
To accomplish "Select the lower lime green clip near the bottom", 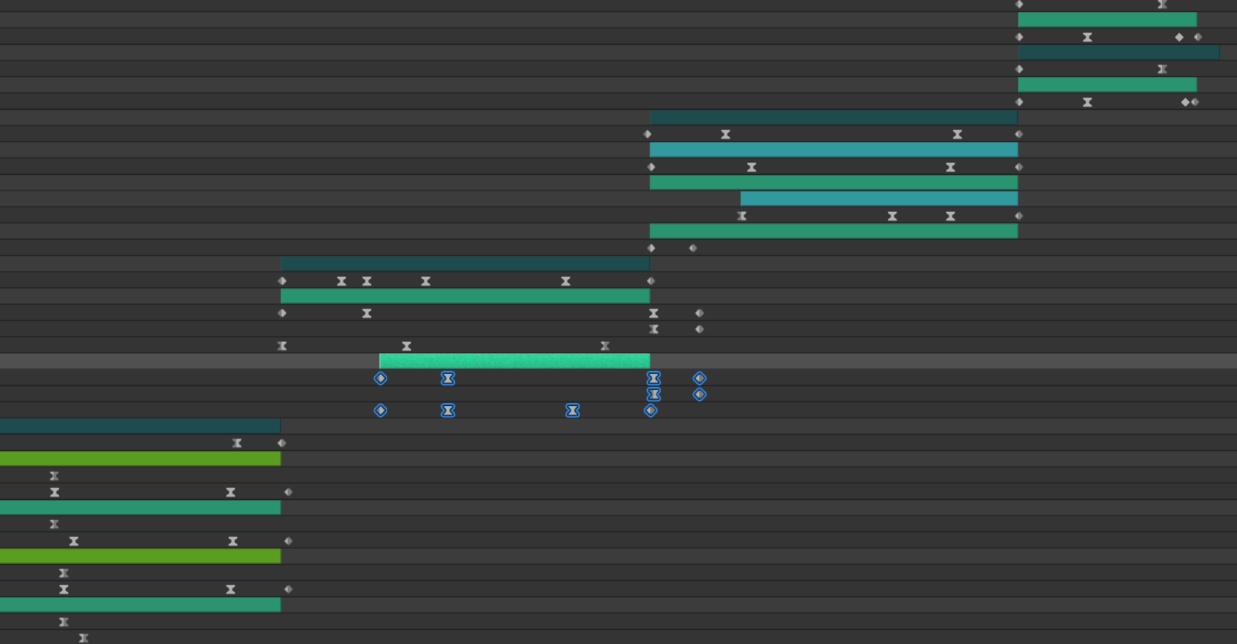I will (x=140, y=557).
